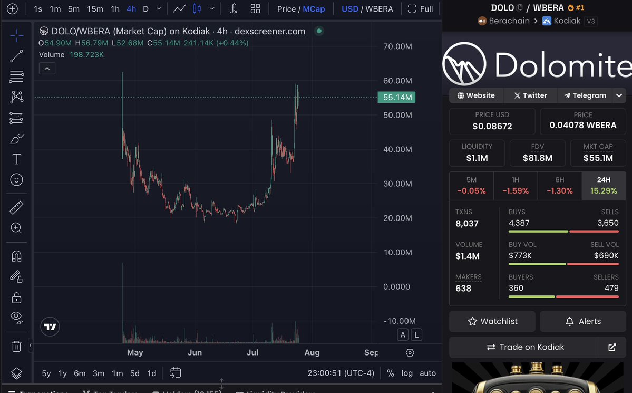This screenshot has height=393, width=632.
Task: Select the D daily timeframe
Action: (x=146, y=9)
